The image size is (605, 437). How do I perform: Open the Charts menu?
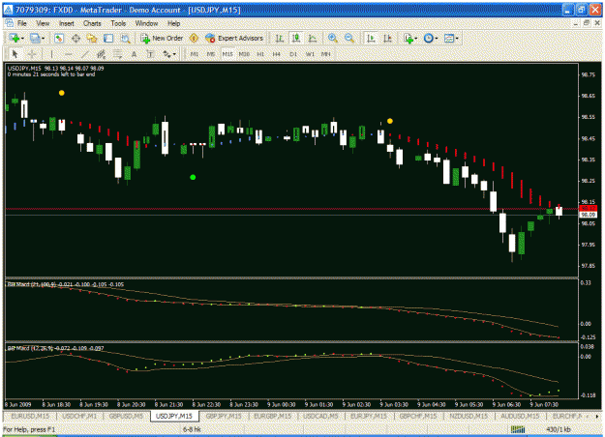(x=92, y=23)
